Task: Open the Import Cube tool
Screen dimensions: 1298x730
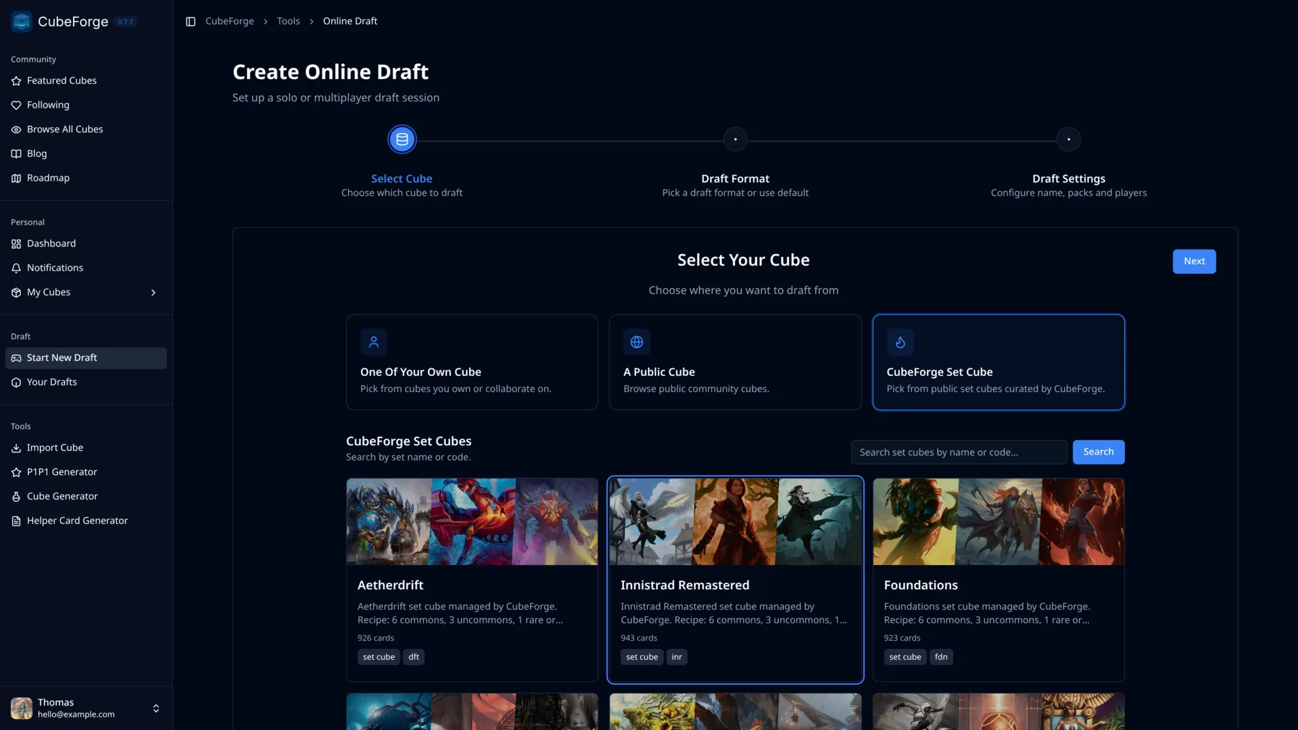Action: point(86,448)
